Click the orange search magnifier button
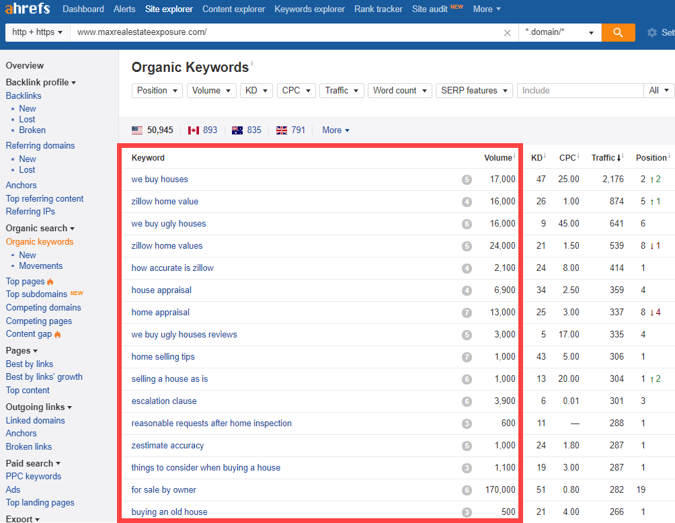Viewport: 675px width, 523px height. click(618, 32)
